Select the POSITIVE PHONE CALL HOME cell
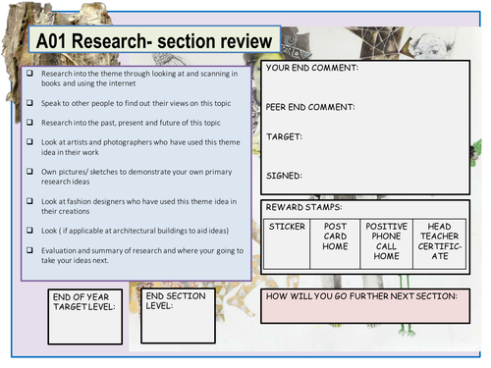 386,244
